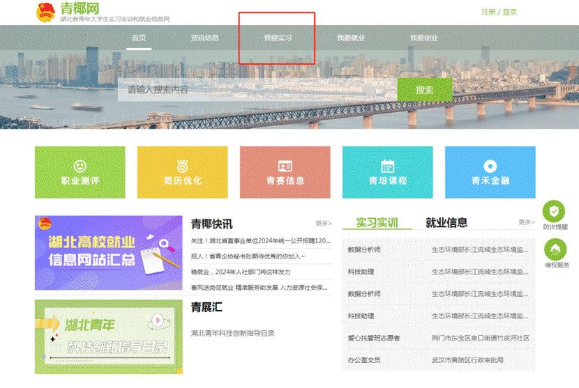Click 武汉市黄陂区行政审批局 organization
Screen dimensions: 579x388
pyautogui.click(x=467, y=360)
